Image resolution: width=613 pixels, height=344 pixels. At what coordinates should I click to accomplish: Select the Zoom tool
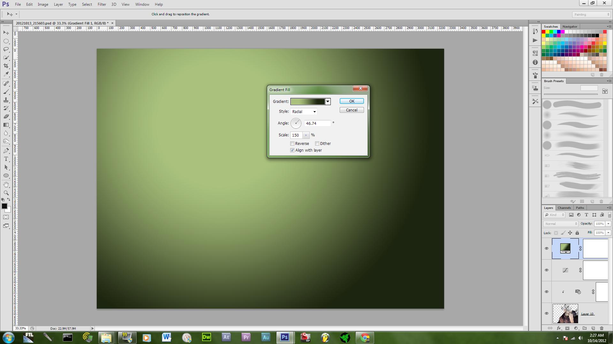point(6,193)
